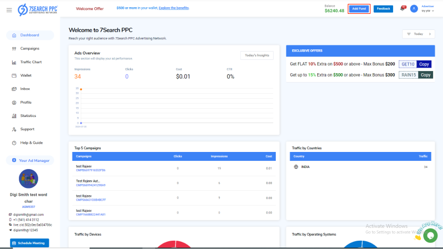Open the hamburger menu icon
Image resolution: width=443 pixels, height=249 pixels.
point(9,10)
